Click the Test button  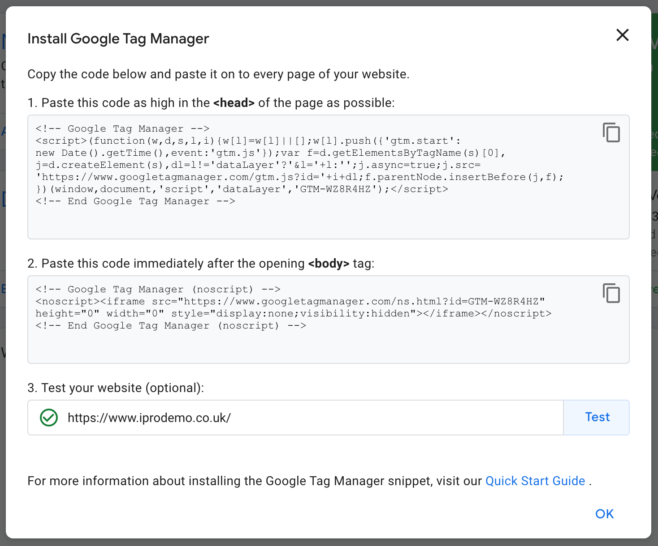pos(597,417)
